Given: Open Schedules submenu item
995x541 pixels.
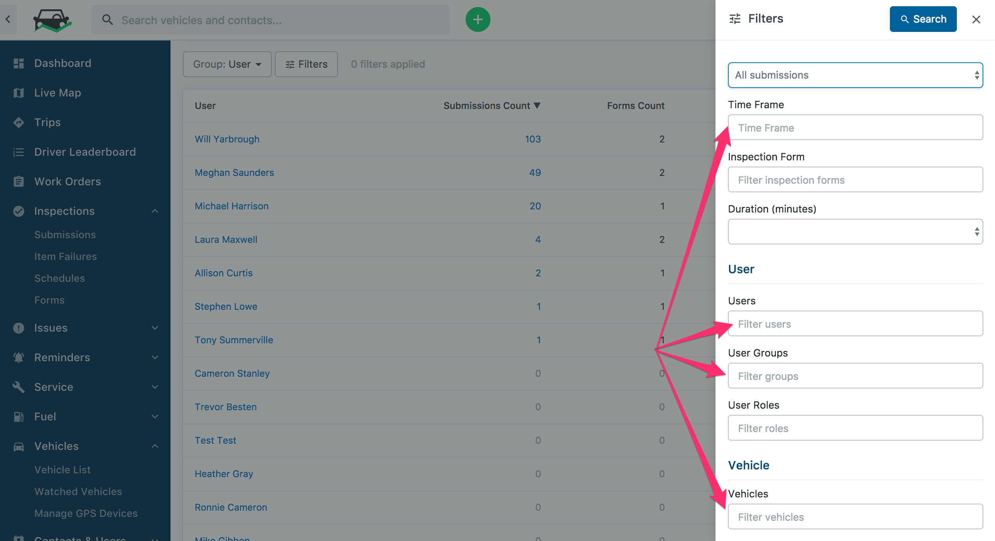Looking at the screenshot, I should tap(60, 278).
